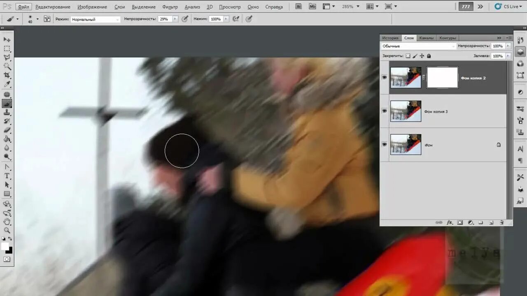The height and width of the screenshot is (296, 527).
Task: Create a new layer group
Action: 480,222
